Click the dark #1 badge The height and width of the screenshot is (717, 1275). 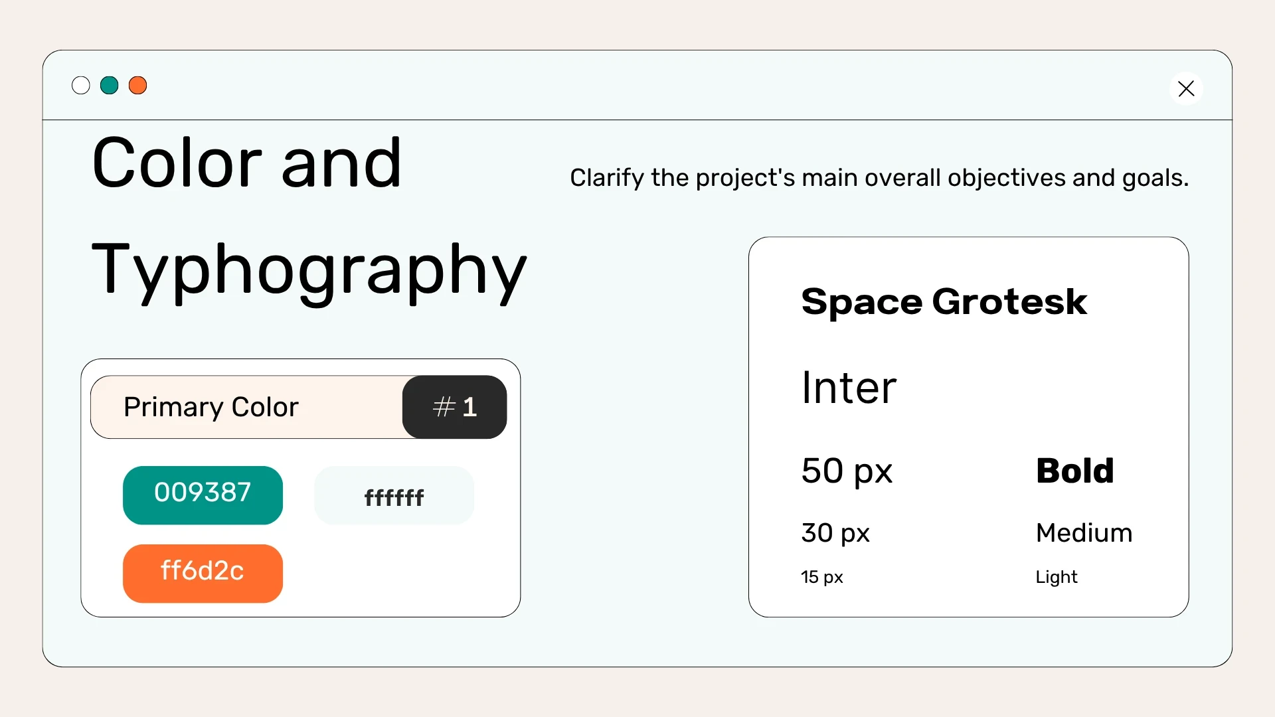(x=455, y=407)
